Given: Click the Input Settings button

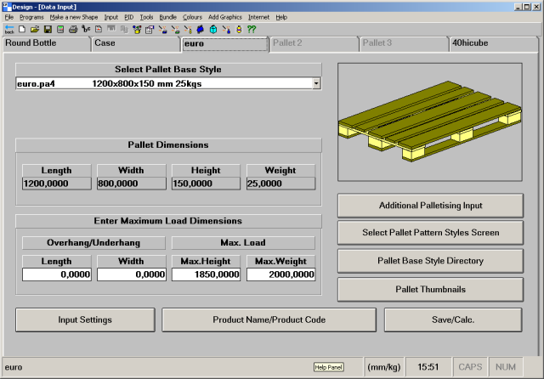Looking at the screenshot, I should point(85,320).
